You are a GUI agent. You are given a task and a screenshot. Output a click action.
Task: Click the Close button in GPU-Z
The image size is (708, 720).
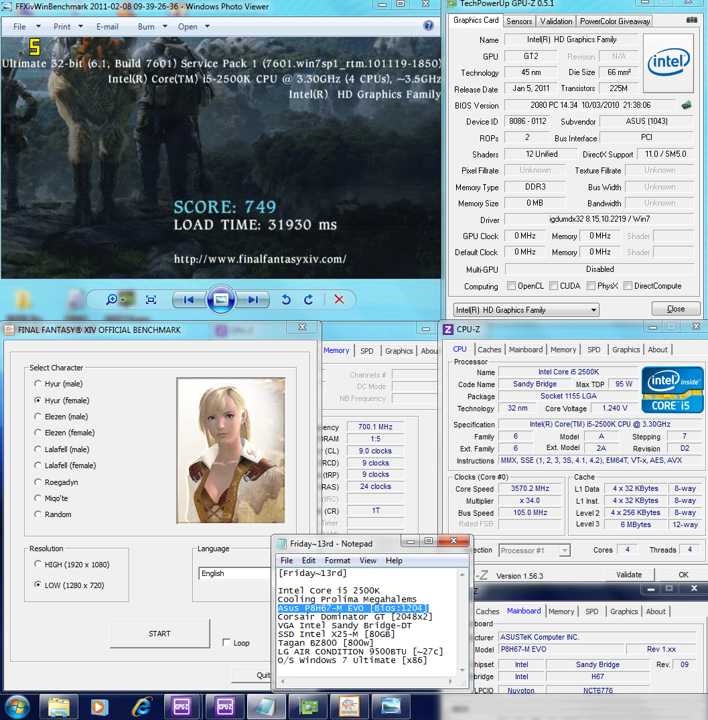click(x=676, y=309)
